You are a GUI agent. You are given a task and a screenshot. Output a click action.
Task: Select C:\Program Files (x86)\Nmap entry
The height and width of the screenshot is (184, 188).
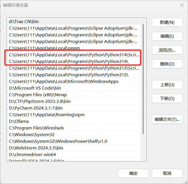(x=74, y=94)
